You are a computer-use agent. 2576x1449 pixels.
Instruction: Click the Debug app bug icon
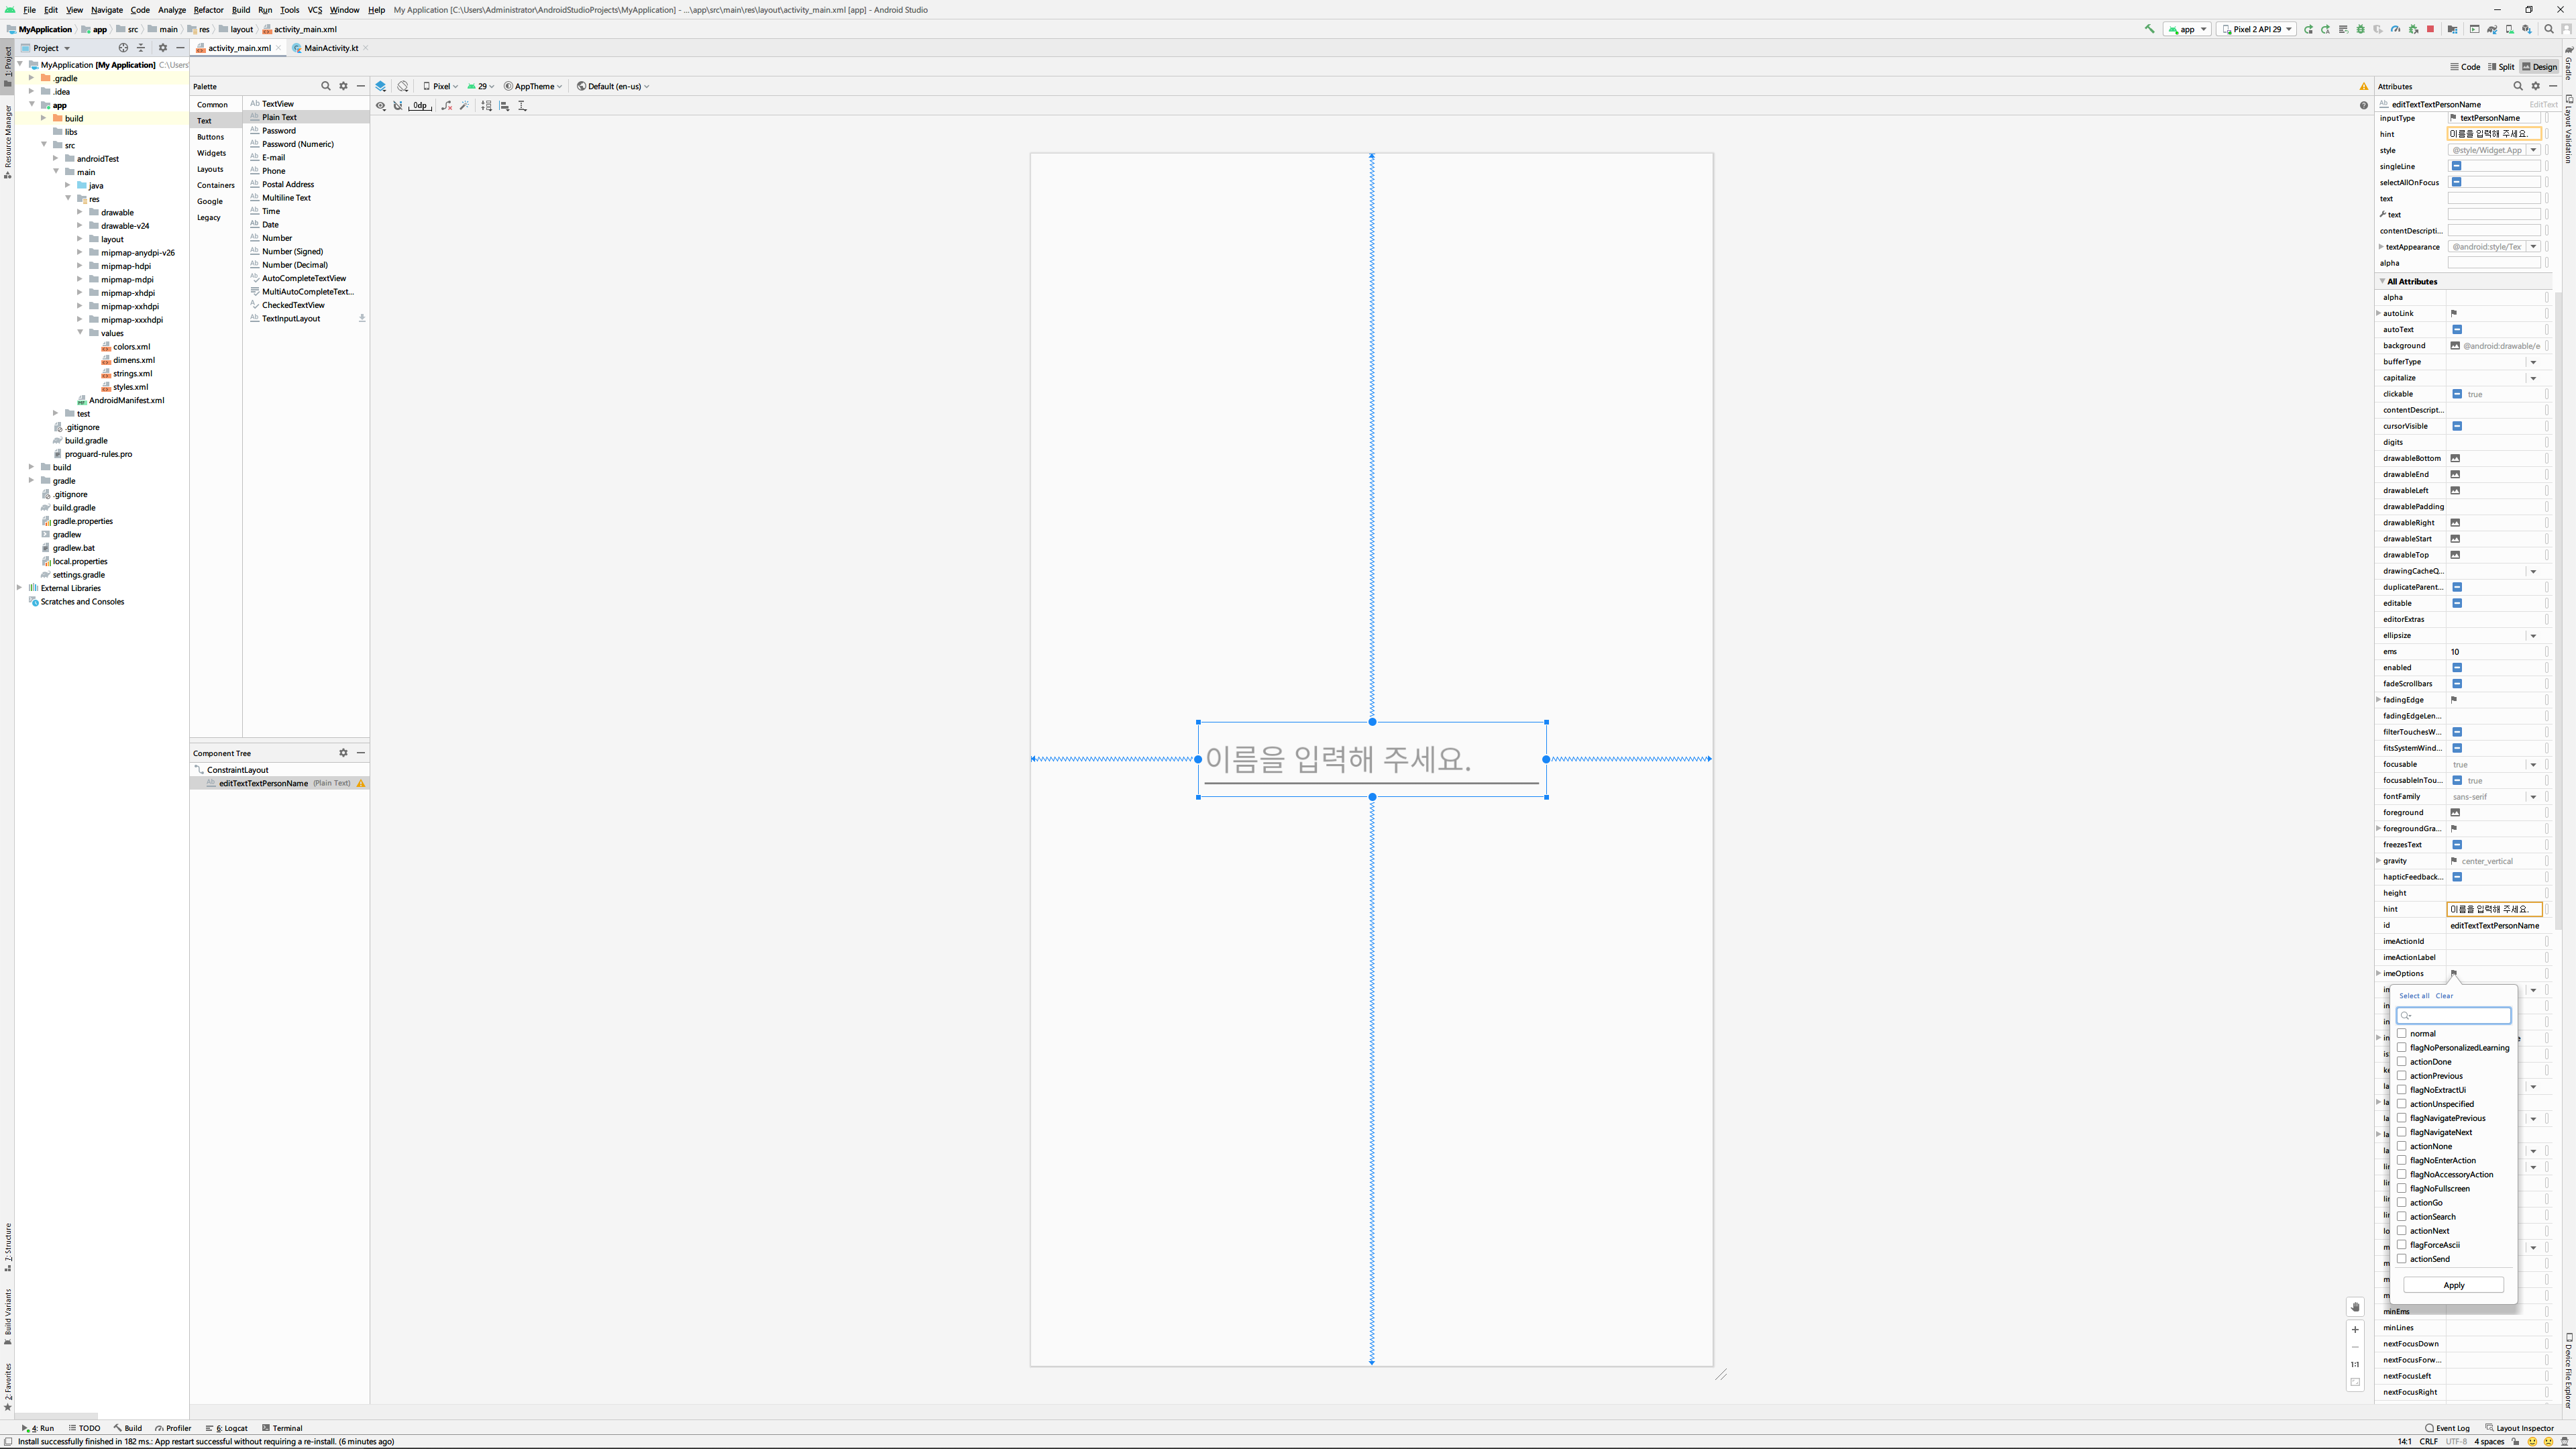pos(2361,29)
